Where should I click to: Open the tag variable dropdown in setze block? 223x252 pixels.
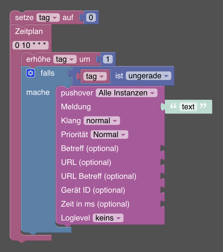tap(48, 18)
